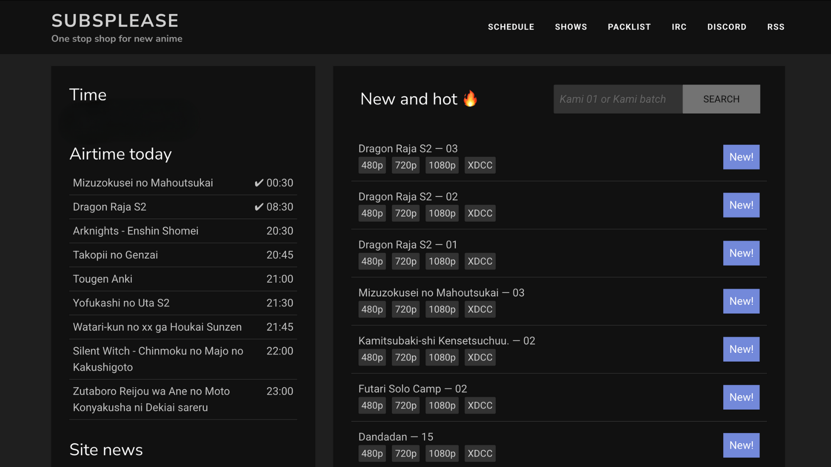Click XDCC for Mizuzokusei no Mahoutsukai — 03
This screenshot has width=831, height=467.
[480, 309]
